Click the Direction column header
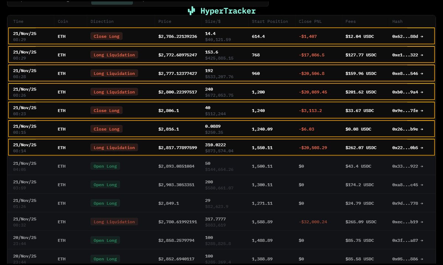The image size is (443, 265). [x=102, y=21]
